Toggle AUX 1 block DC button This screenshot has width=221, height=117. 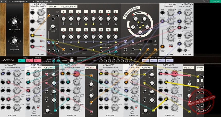tap(146, 61)
